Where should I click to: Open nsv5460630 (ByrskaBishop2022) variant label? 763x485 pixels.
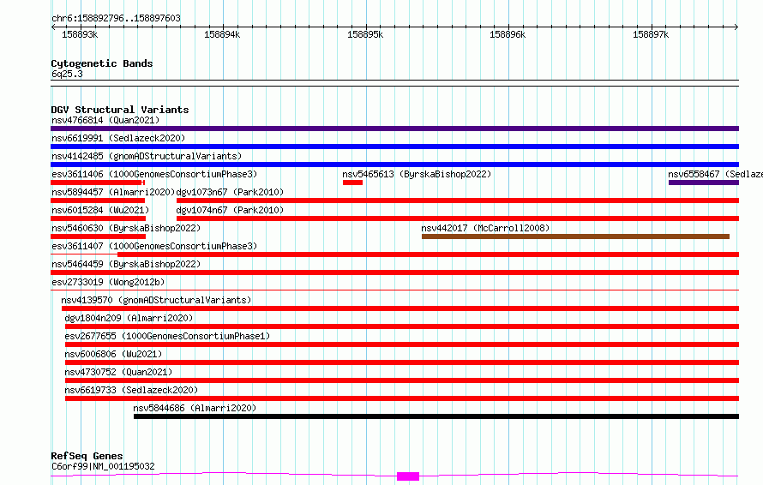coord(126,228)
